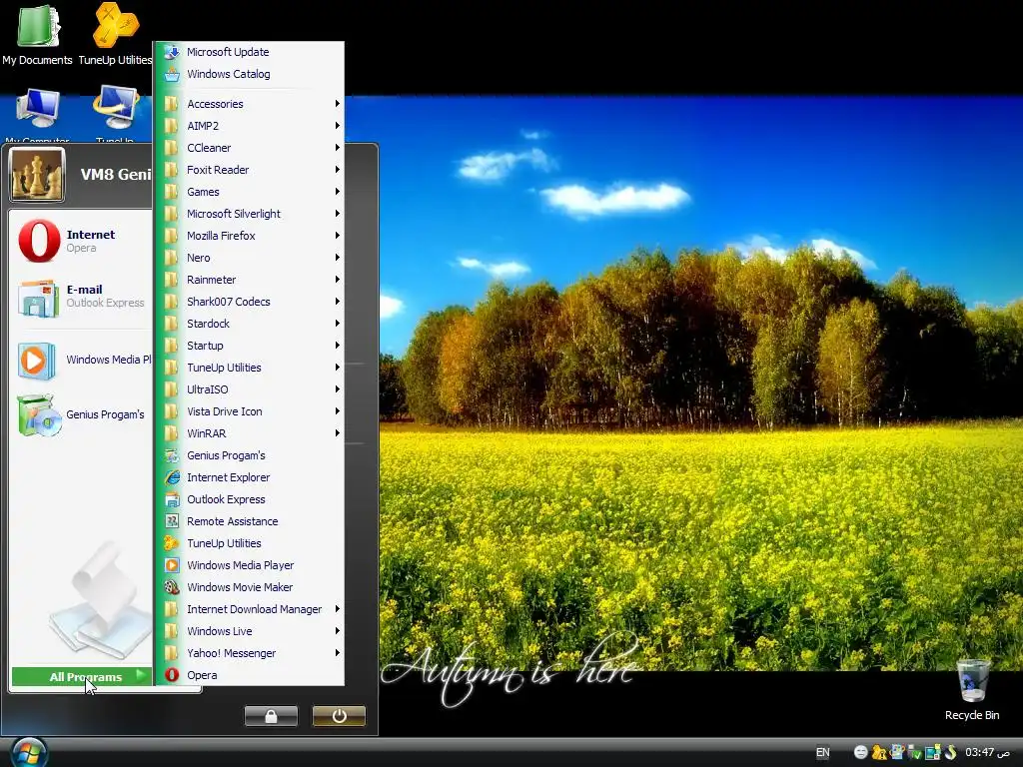Image resolution: width=1023 pixels, height=767 pixels.
Task: Click the Internet Download Manager folder icon
Action: point(172,609)
